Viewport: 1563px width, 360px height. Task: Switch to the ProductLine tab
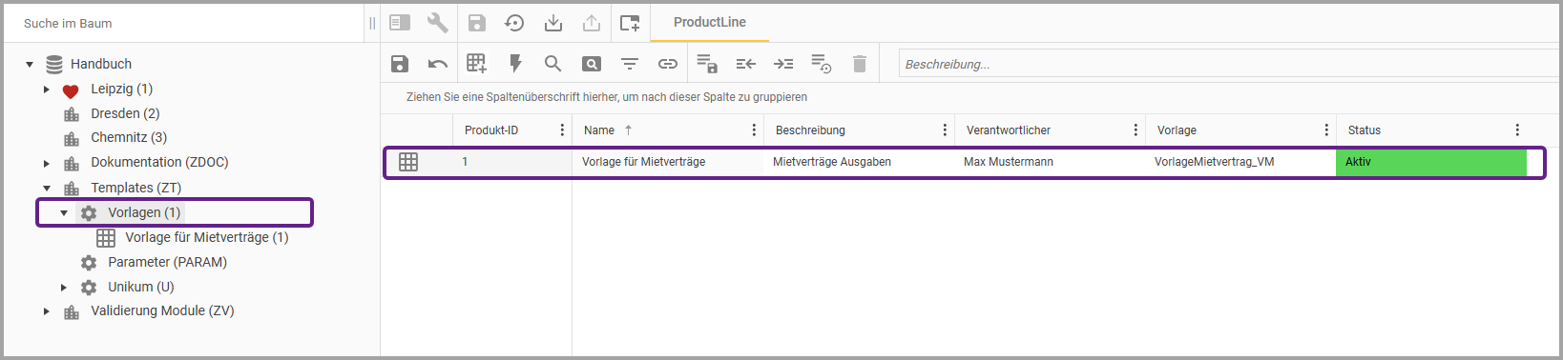click(x=710, y=22)
